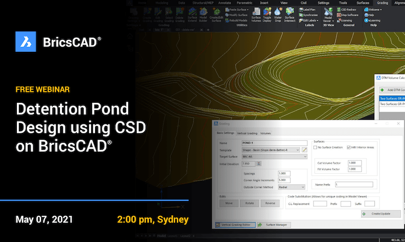The image size is (405, 242).
Task: Open Licensing in General panel
Action: pyautogui.click(x=345, y=20)
